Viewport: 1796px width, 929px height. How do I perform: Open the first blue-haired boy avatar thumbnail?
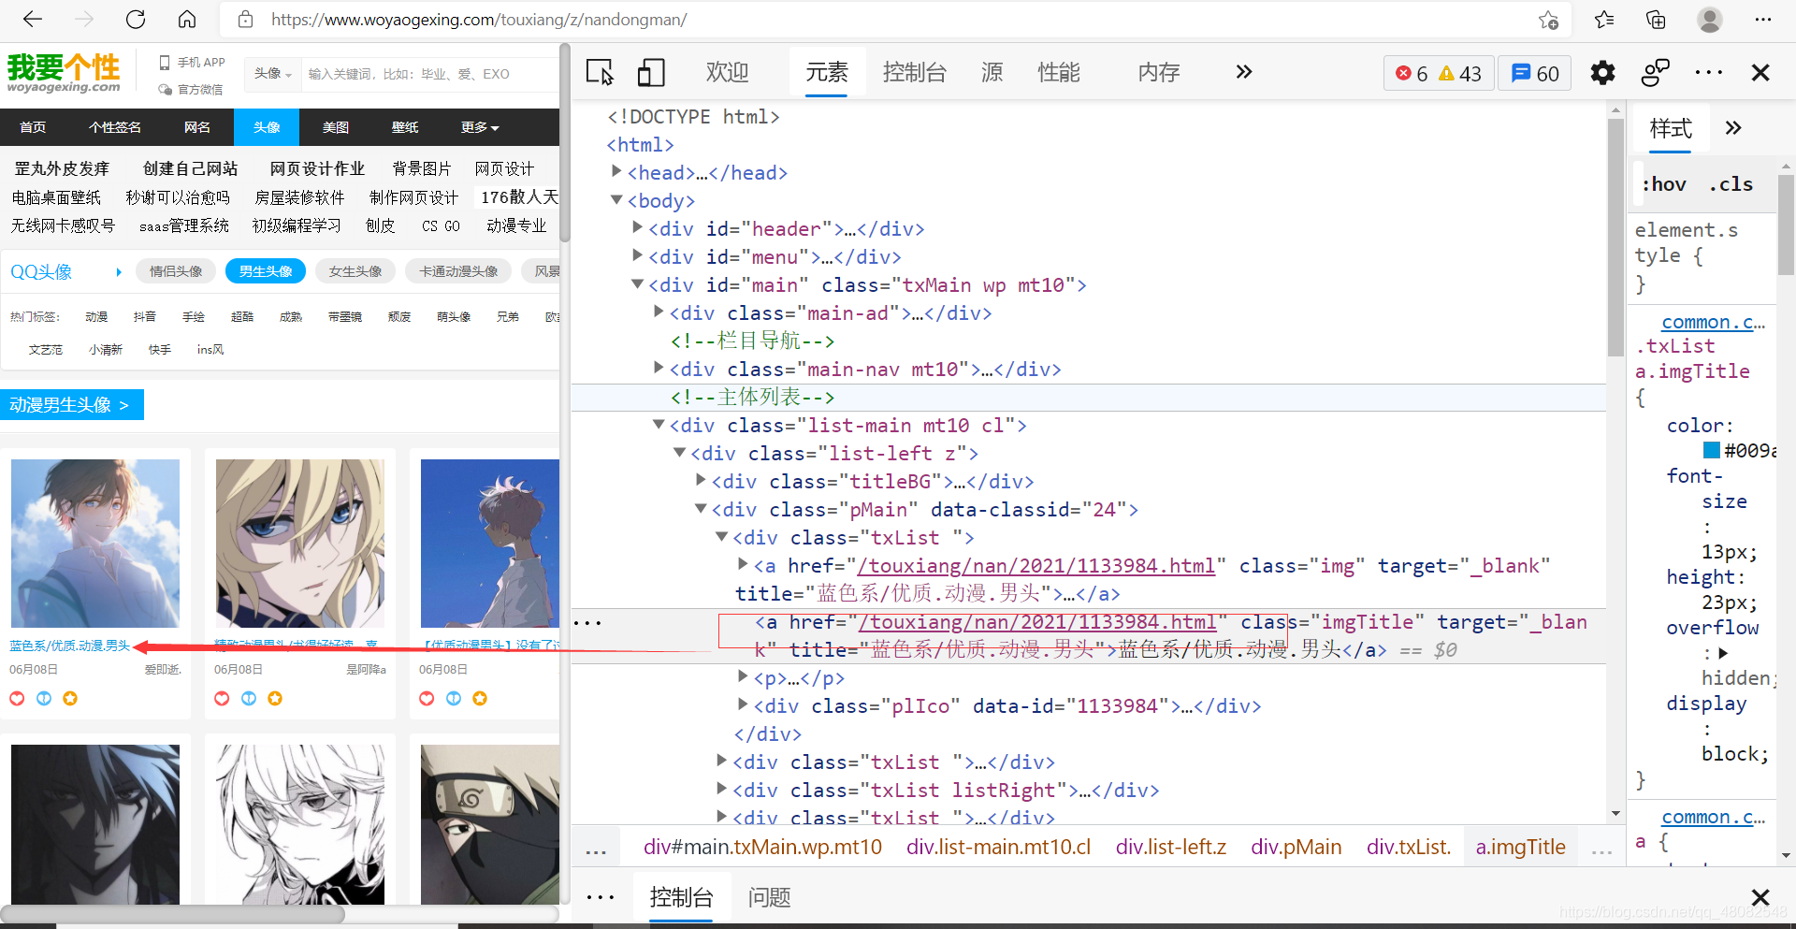(95, 543)
